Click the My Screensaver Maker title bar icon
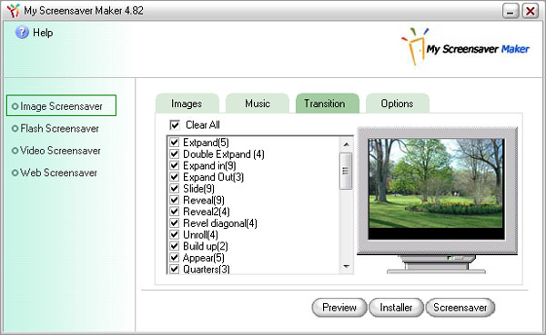Screen dimensions: 546x335 [14, 10]
